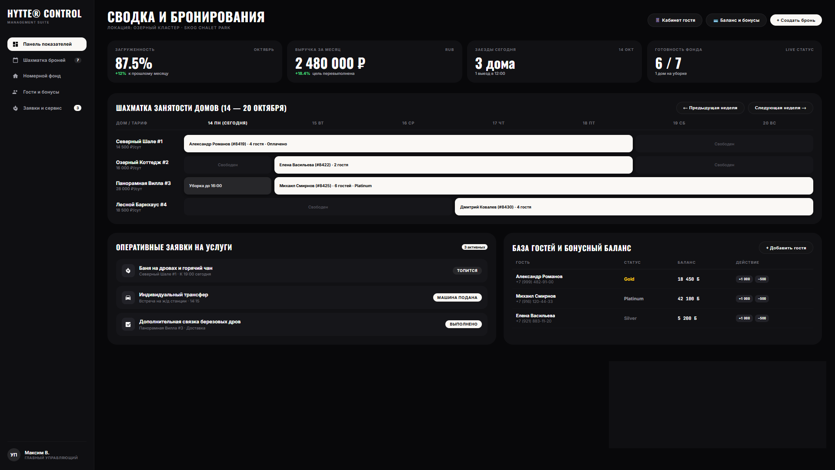Click the checkmark icon for дров delivery

[x=128, y=324]
